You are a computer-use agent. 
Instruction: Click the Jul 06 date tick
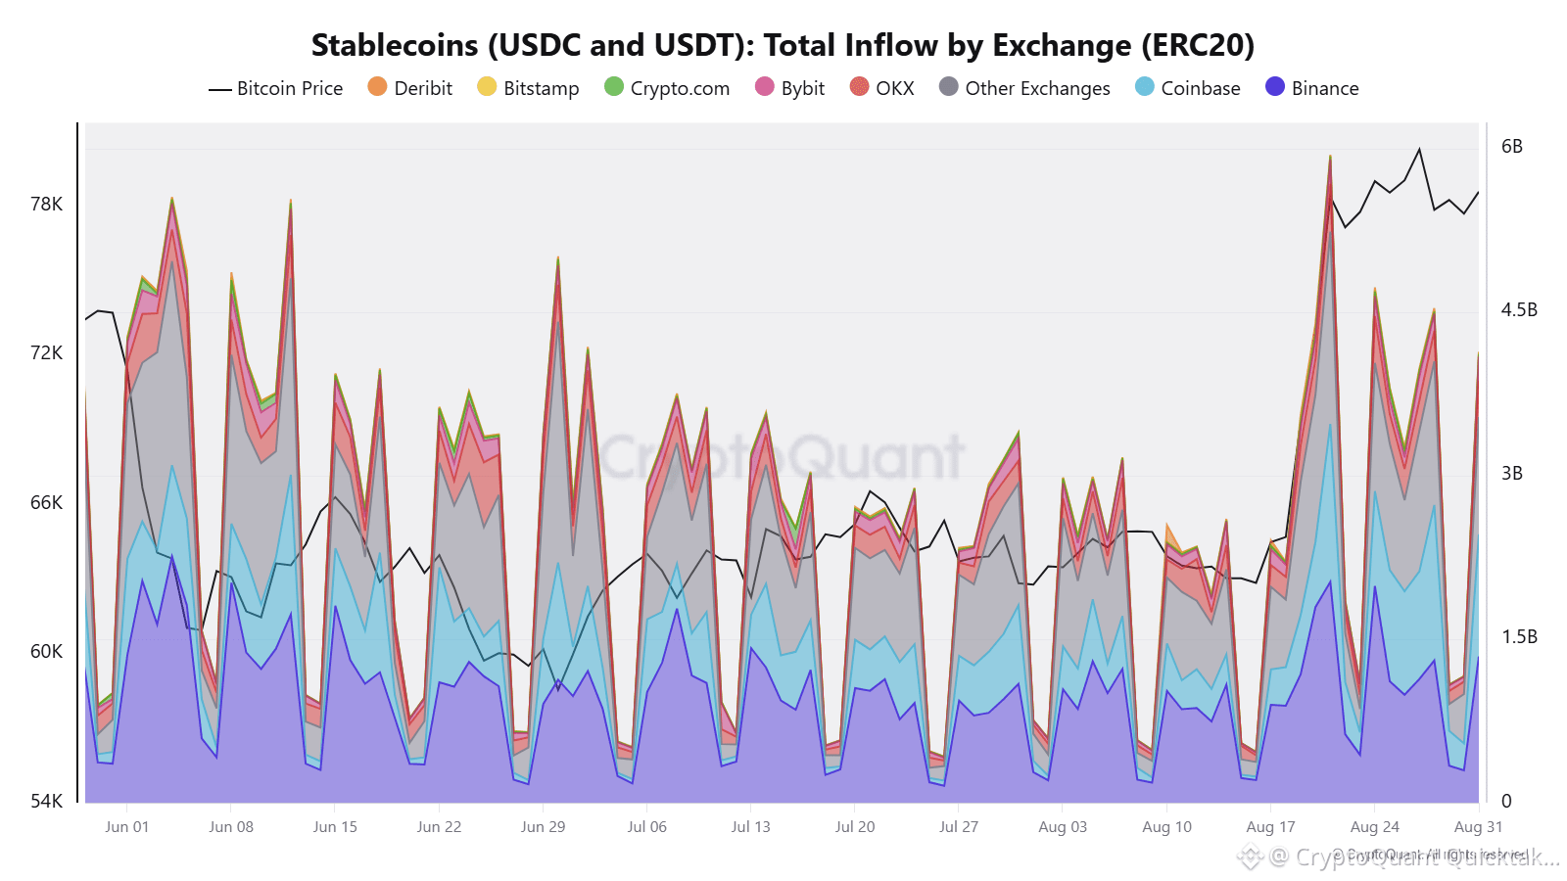pos(646,827)
